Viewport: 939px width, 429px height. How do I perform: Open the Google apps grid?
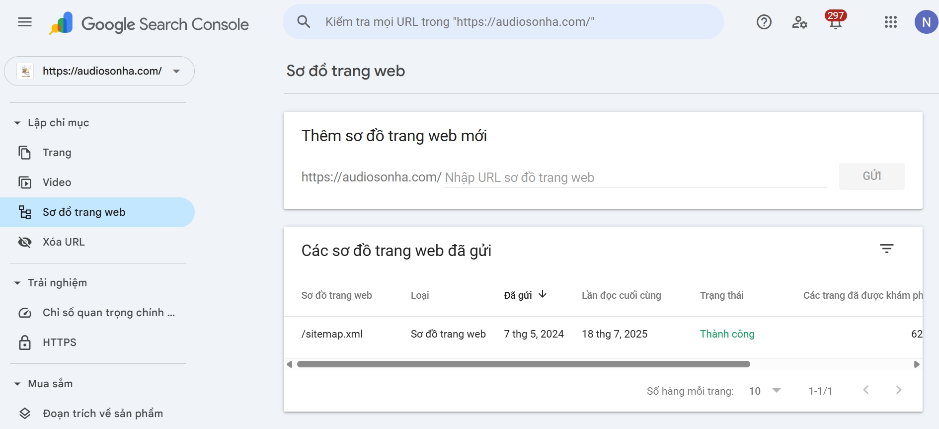(890, 22)
